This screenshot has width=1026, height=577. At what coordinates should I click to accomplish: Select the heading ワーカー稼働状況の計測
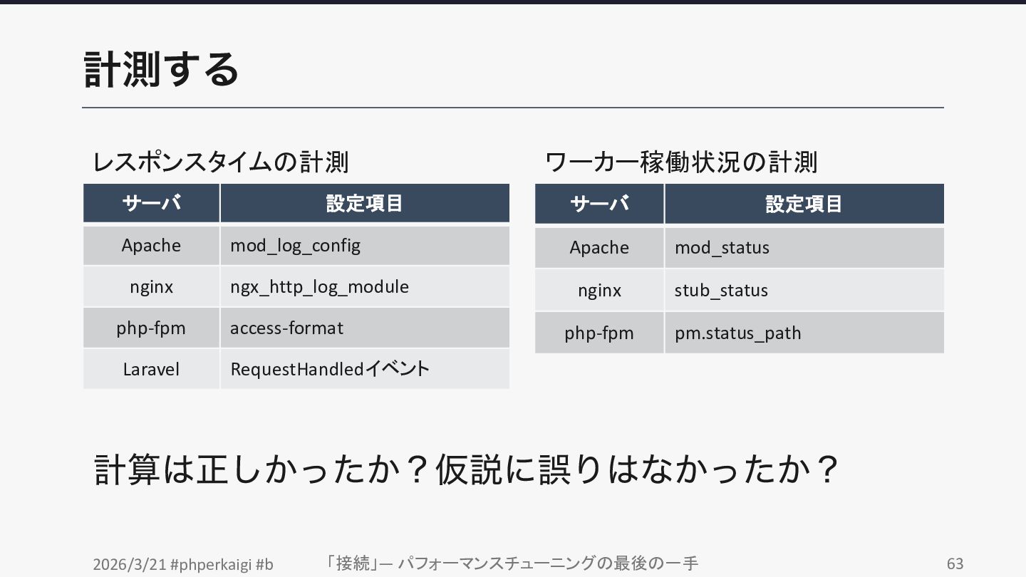[681, 162]
